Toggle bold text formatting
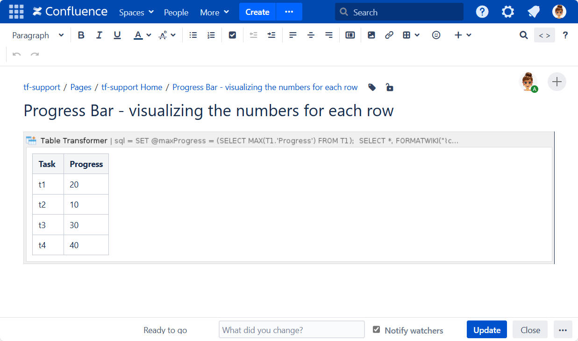This screenshot has width=578, height=341. (x=81, y=35)
